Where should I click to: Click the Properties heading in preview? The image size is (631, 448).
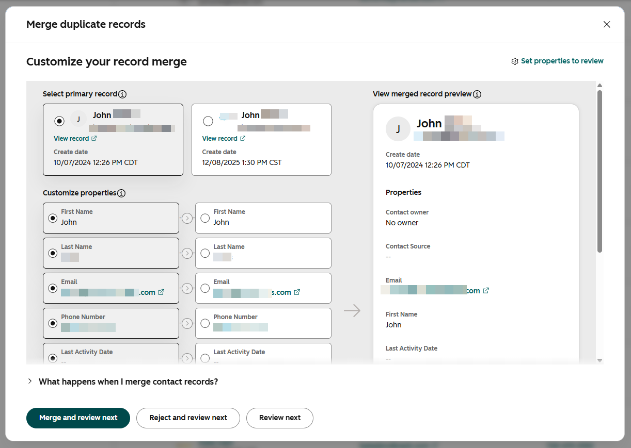pos(404,192)
